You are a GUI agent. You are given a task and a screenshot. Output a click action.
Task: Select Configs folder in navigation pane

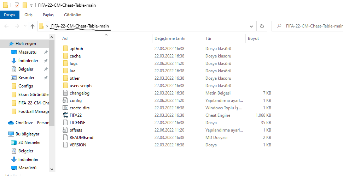(x=25, y=86)
